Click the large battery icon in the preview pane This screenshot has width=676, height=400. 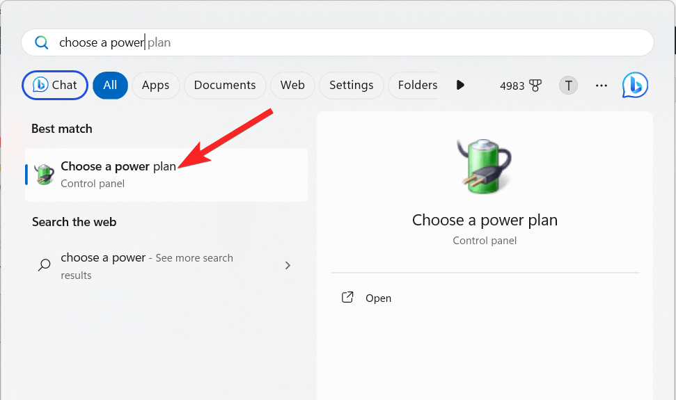[x=484, y=165]
